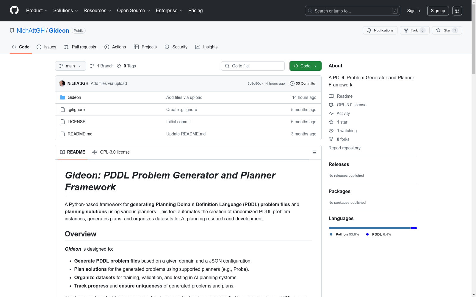
Task: Click the Python 93.6% language entry
Action: point(345,234)
